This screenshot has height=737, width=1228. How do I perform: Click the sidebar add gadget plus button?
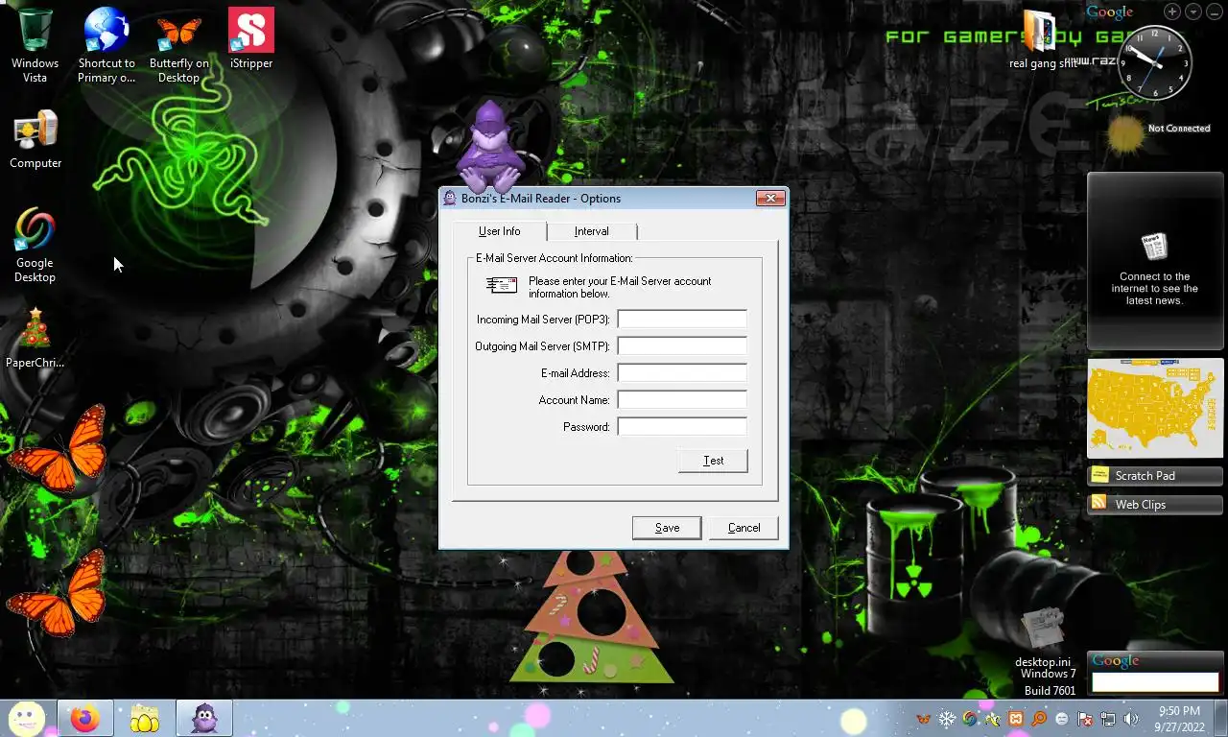point(1172,12)
